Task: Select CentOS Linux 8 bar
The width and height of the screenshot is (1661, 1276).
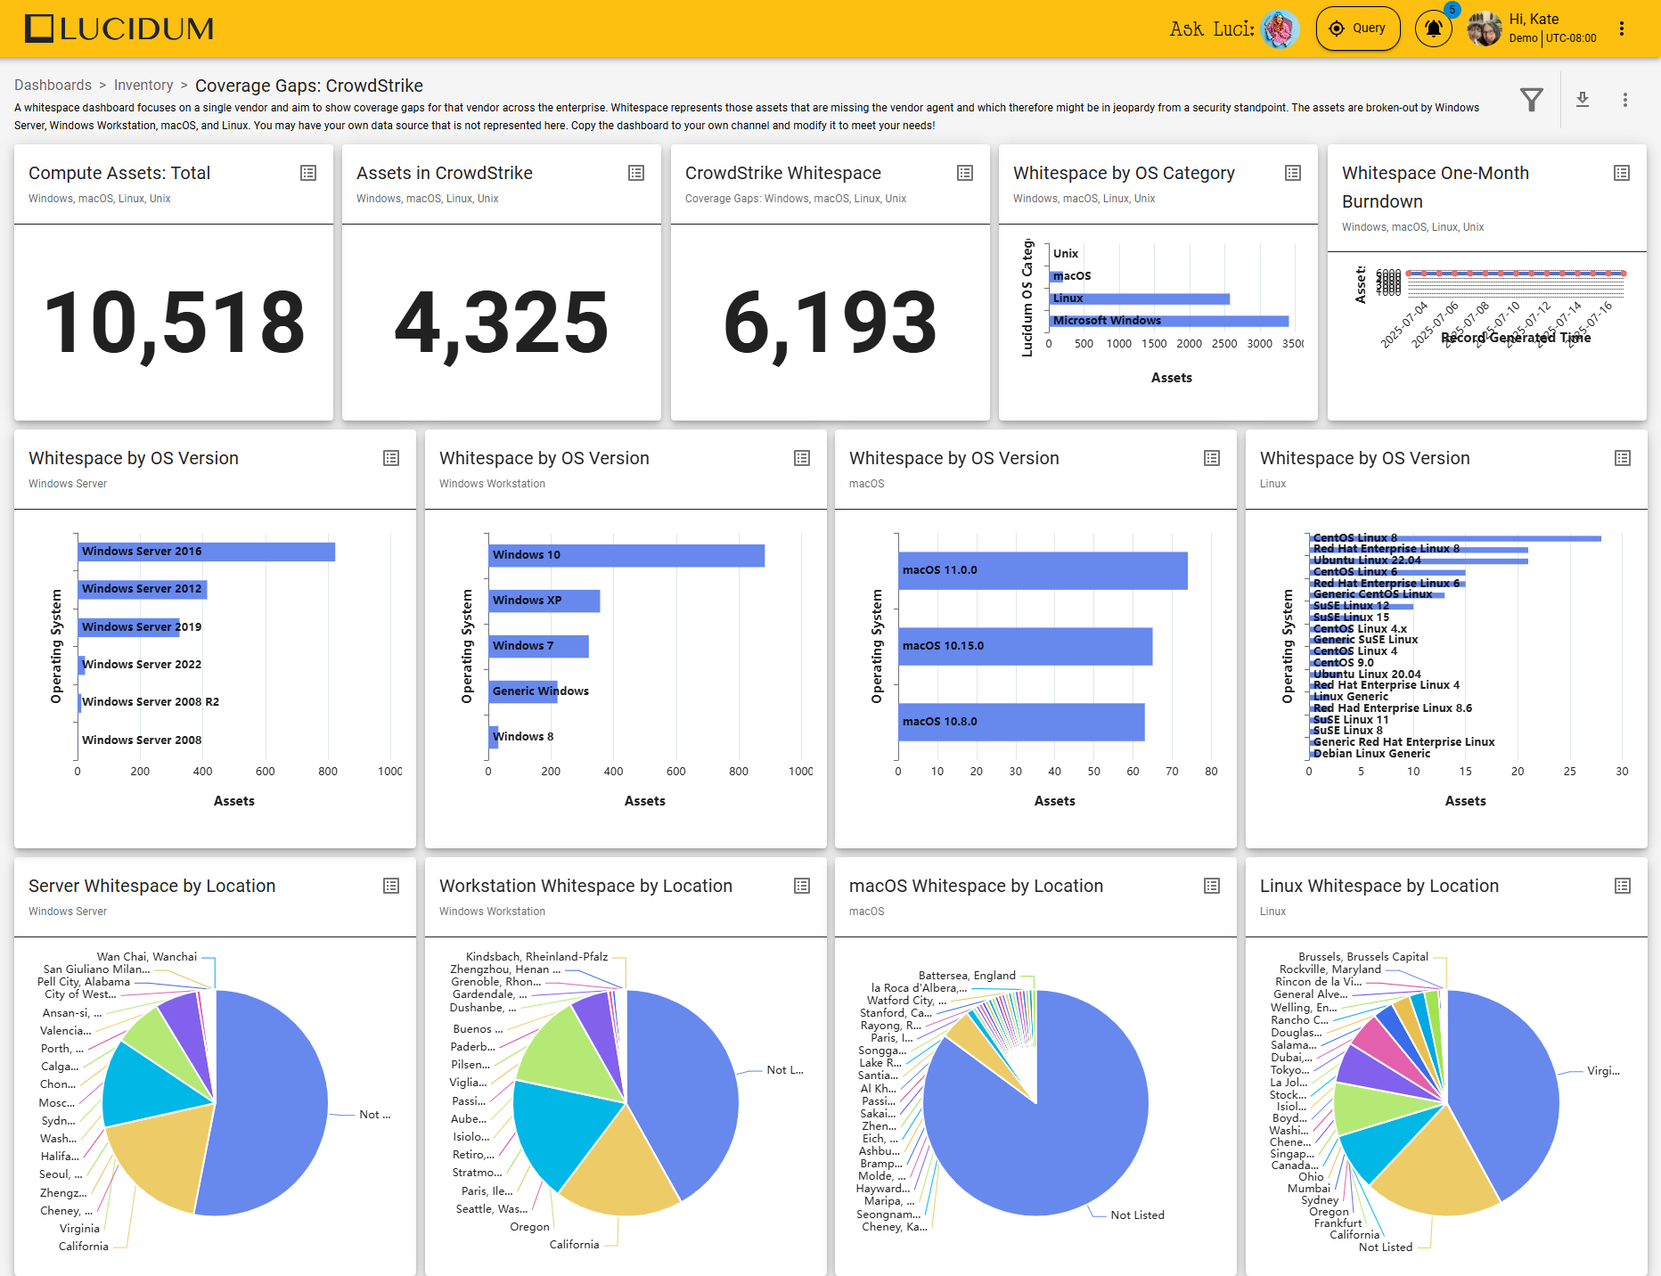Action: (1455, 538)
